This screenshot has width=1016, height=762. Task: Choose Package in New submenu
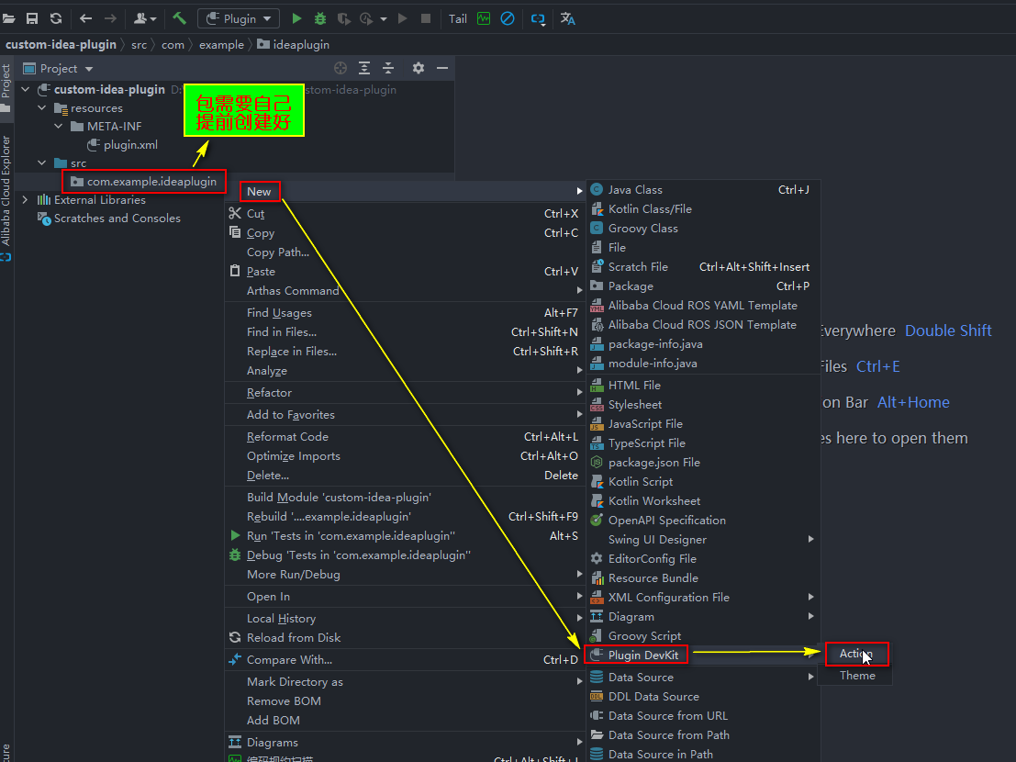tap(703, 286)
